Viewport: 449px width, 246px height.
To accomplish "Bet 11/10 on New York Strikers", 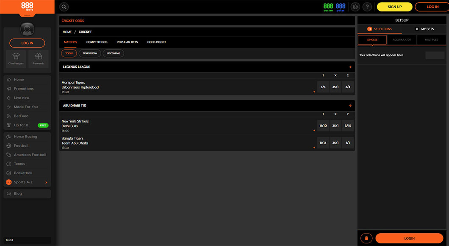I will coord(323,126).
